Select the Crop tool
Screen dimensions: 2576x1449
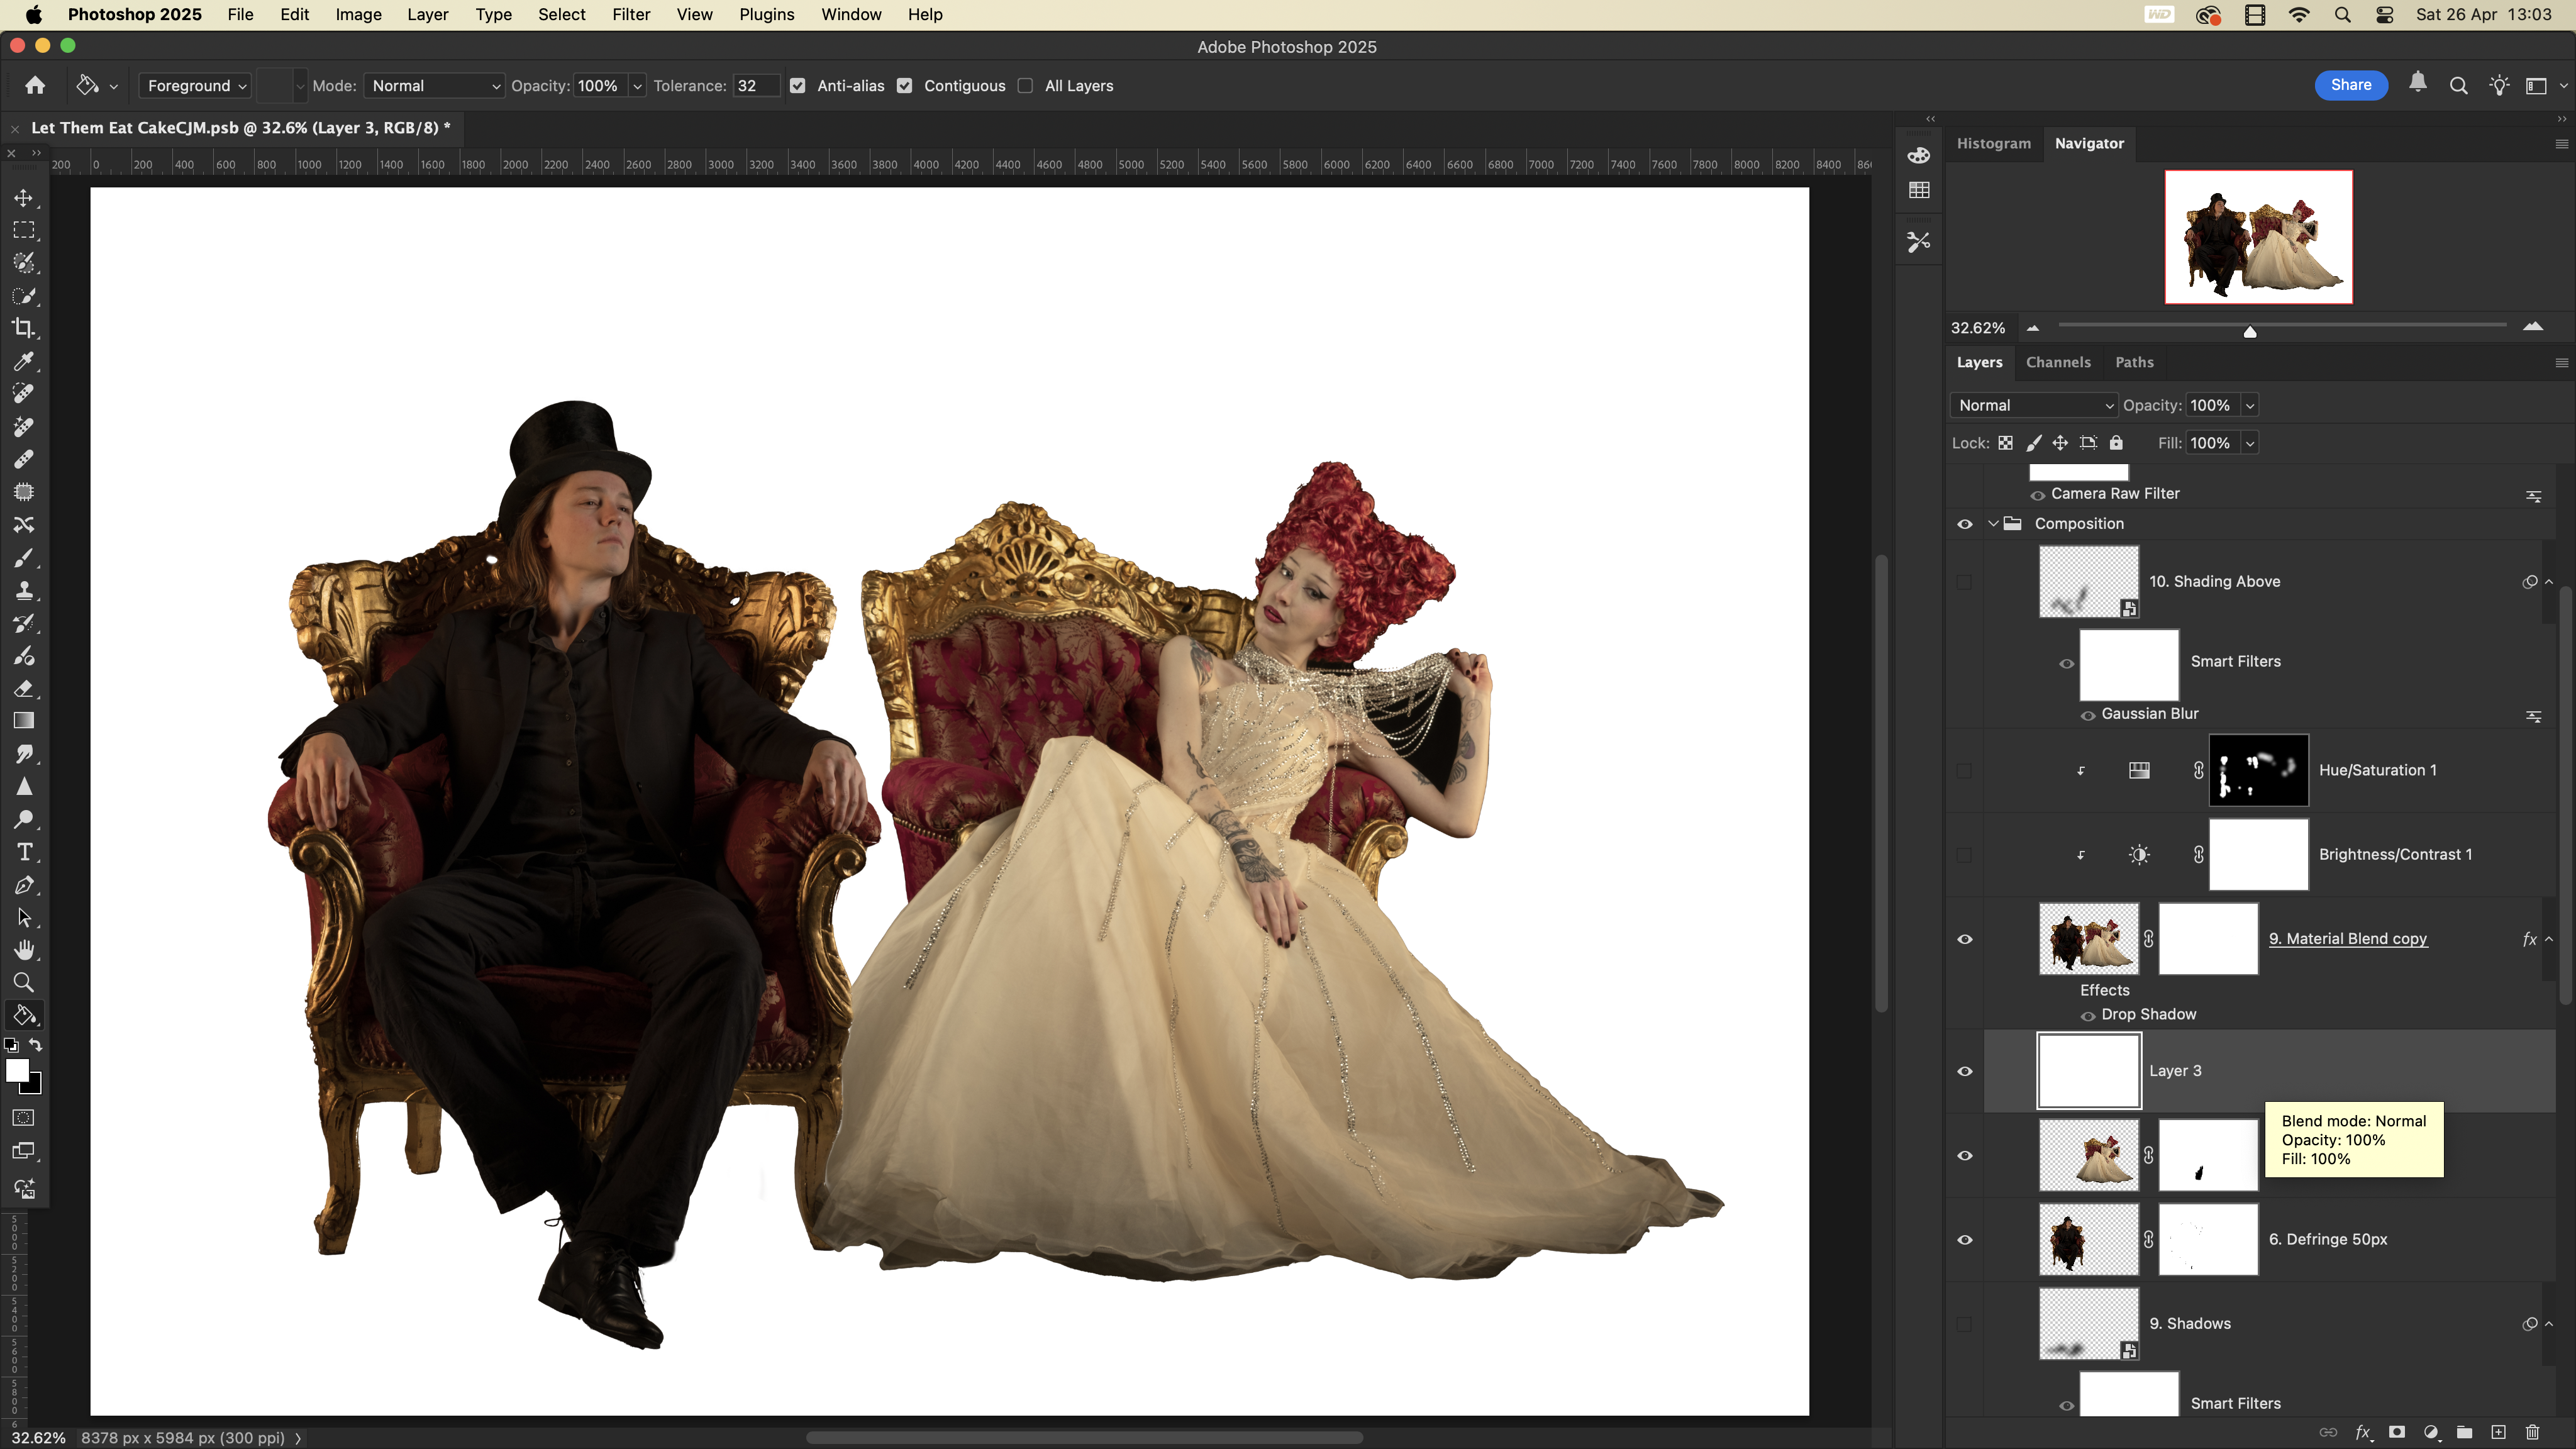tap(24, 328)
